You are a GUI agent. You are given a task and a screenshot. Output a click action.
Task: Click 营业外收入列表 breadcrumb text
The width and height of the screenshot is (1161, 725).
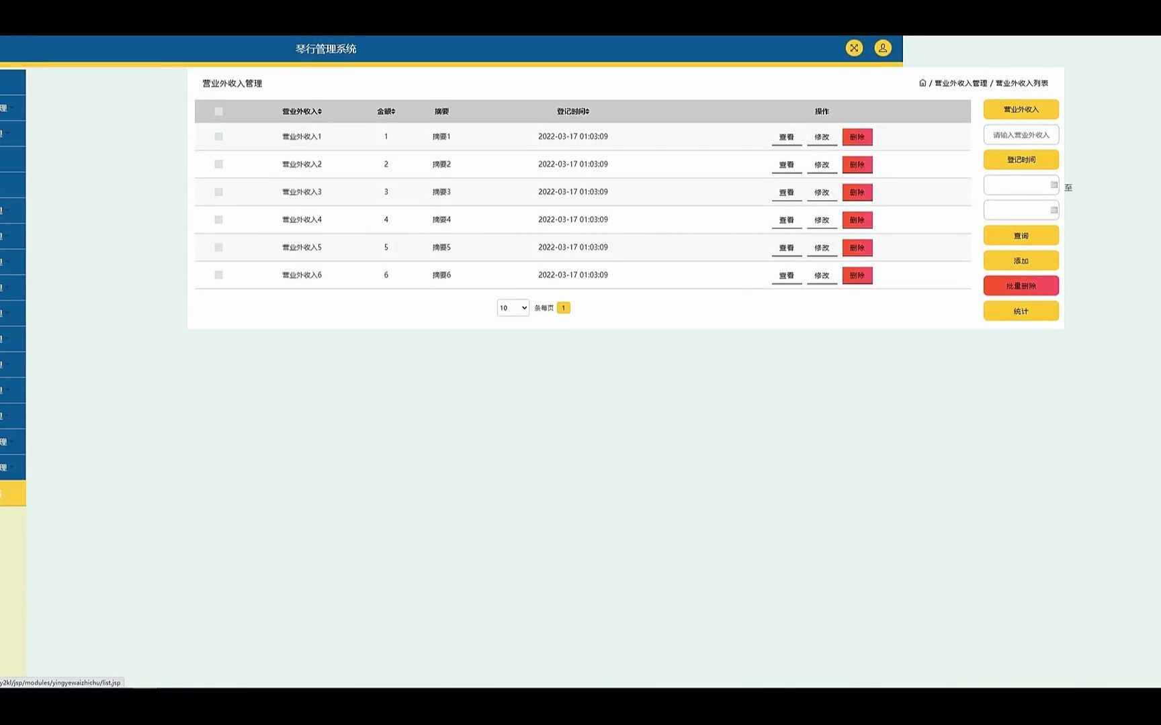(1021, 83)
